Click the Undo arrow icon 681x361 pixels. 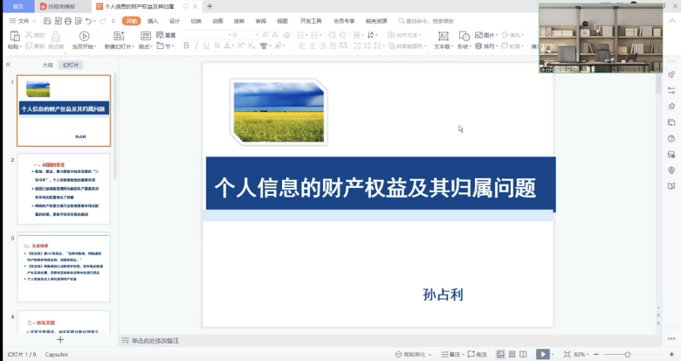[x=88, y=19]
